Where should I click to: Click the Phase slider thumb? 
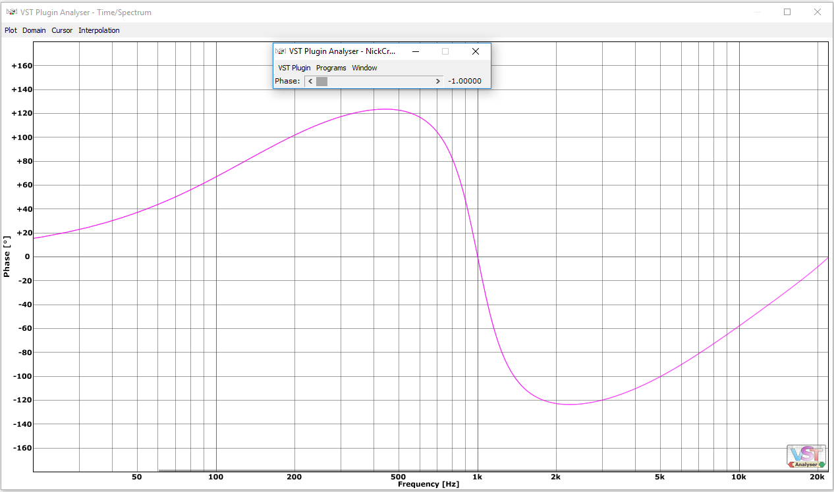[321, 81]
